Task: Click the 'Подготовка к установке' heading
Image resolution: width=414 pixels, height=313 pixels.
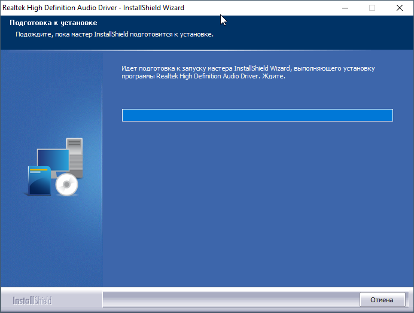Action: 53,23
